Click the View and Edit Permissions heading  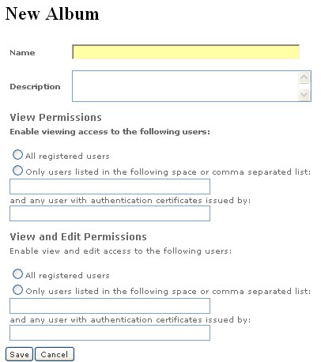(x=78, y=237)
